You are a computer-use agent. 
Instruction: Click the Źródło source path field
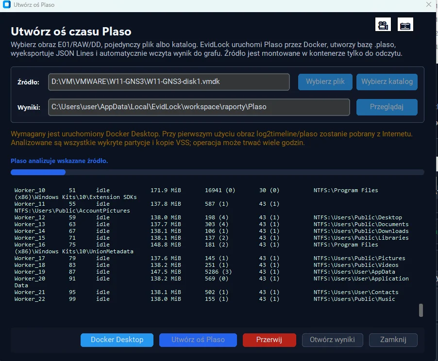(x=169, y=82)
